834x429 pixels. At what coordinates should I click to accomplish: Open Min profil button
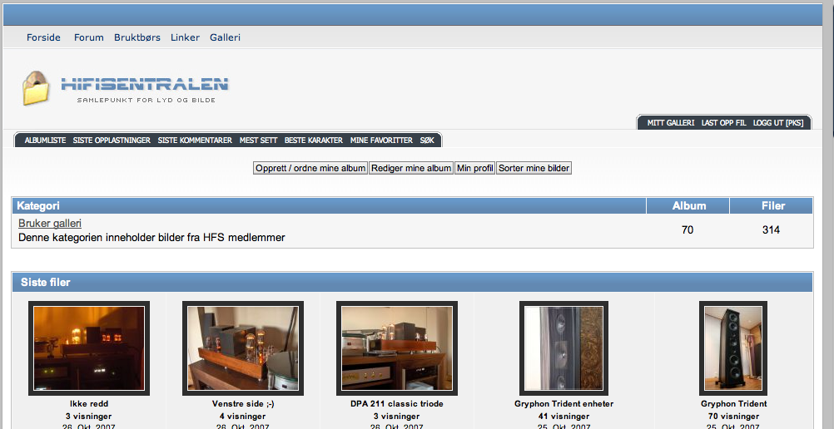(475, 168)
